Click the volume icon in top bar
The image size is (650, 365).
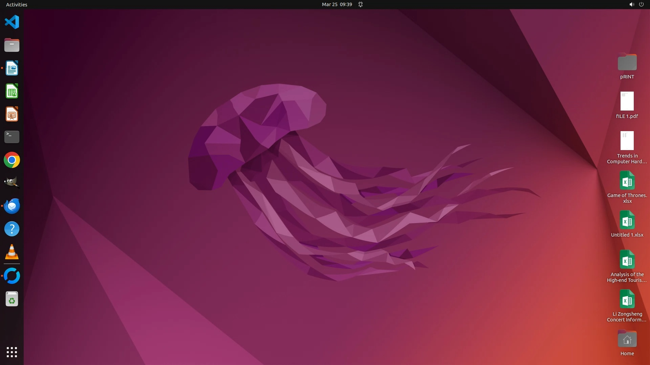point(631,4)
